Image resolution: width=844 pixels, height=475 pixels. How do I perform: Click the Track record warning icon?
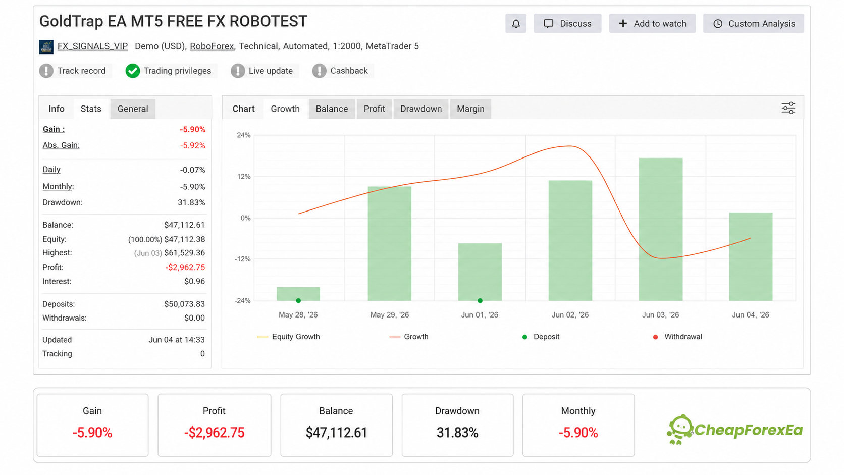point(46,71)
